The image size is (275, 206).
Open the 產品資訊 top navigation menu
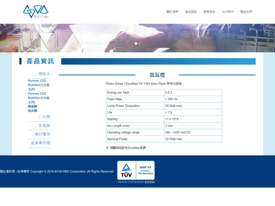click(191, 12)
